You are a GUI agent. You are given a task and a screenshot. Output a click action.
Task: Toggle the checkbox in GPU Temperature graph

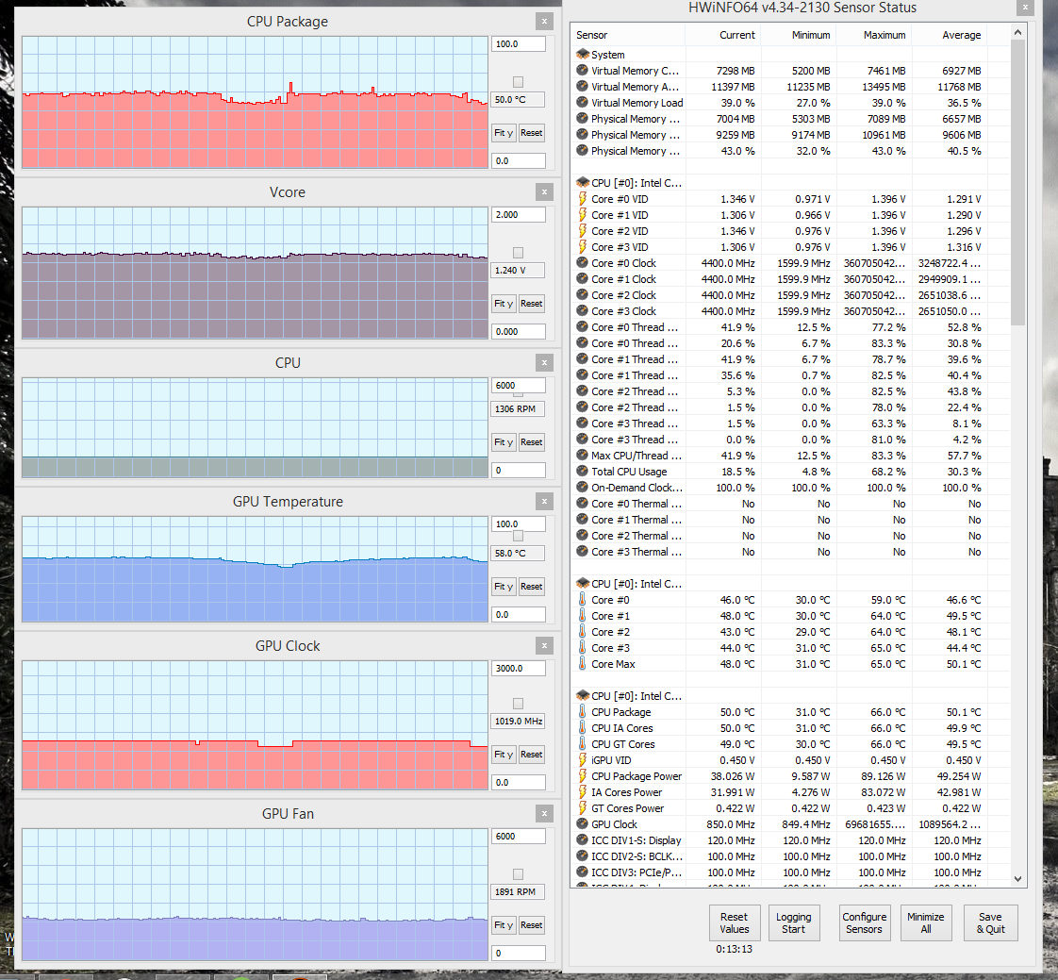pyautogui.click(x=519, y=536)
